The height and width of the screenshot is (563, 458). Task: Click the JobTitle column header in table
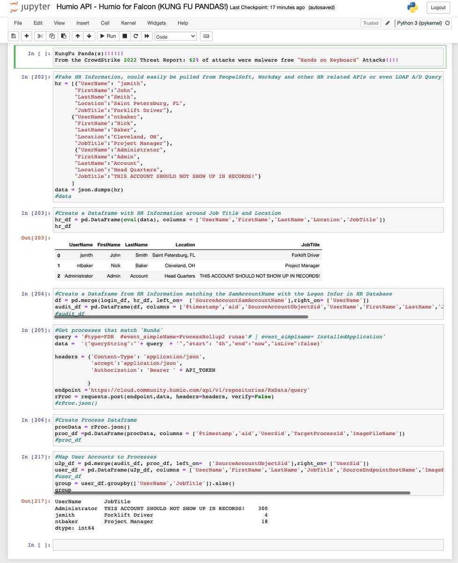click(x=310, y=245)
